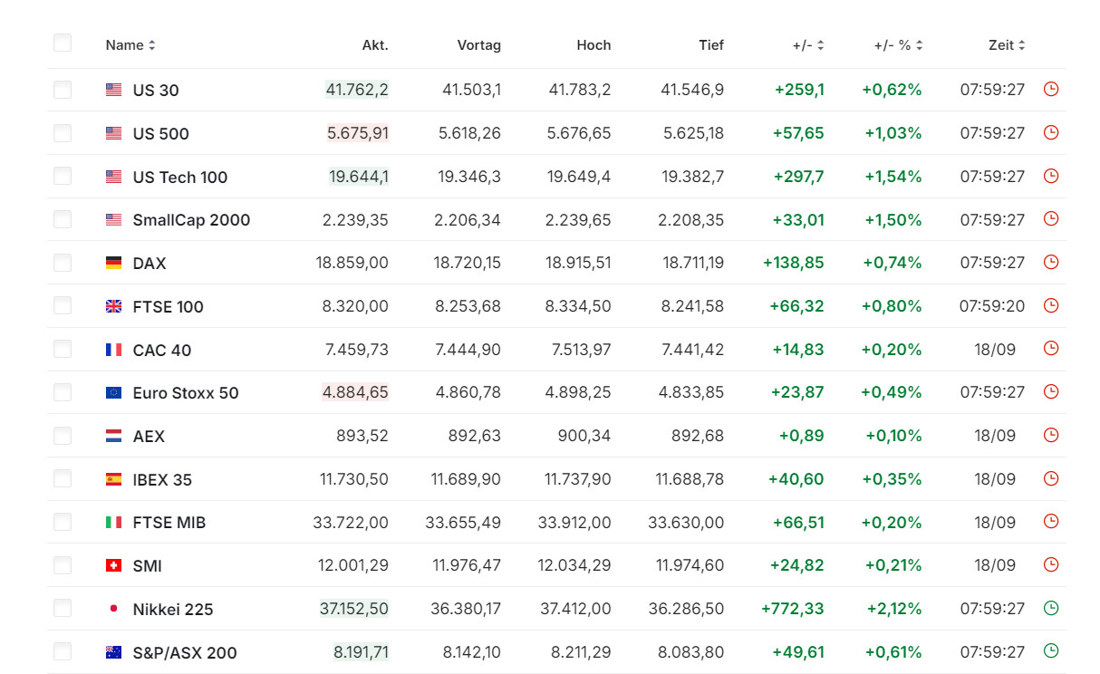Click the Akt. column header
The width and height of the screenshot is (1100, 674).
375,45
